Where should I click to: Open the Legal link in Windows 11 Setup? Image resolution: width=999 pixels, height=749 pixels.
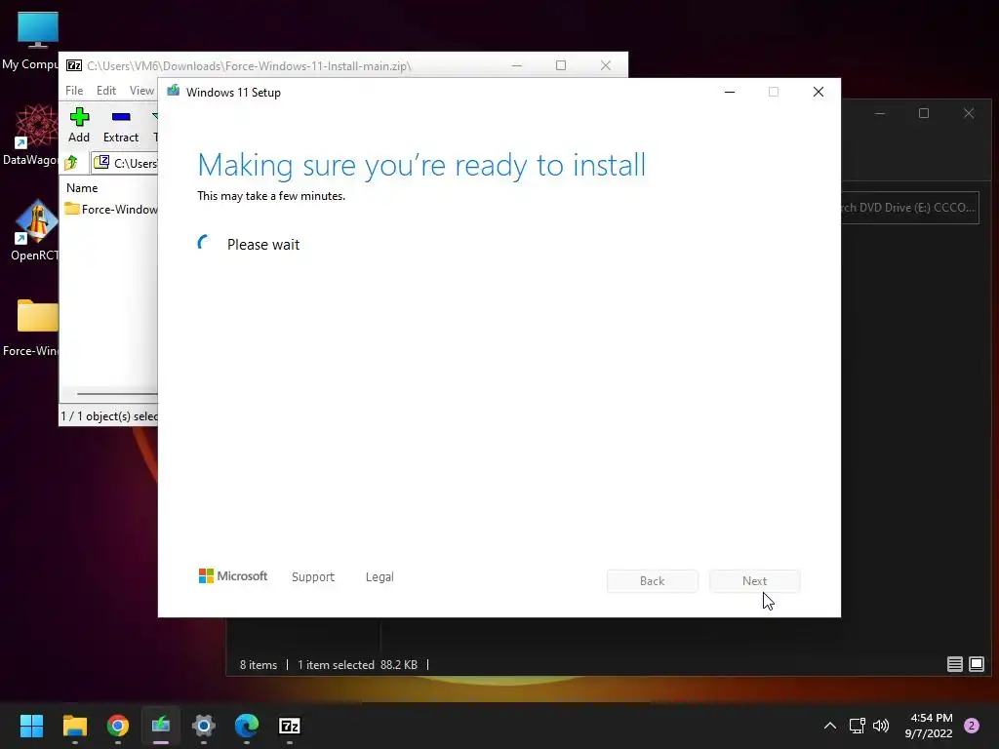click(380, 577)
